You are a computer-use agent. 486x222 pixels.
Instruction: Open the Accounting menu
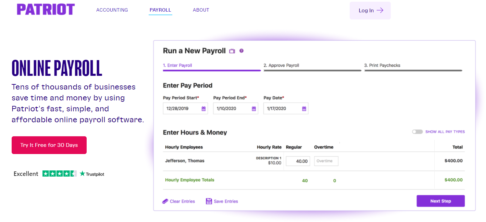[x=112, y=10]
